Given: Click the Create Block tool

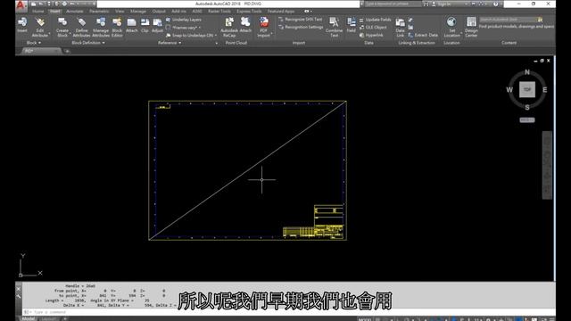Looking at the screenshot, I should point(62,27).
